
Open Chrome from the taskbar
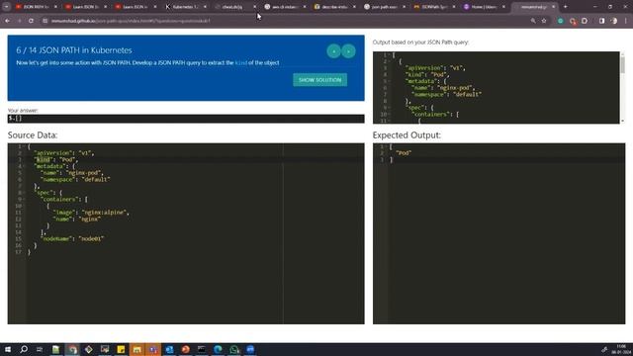click(72, 349)
